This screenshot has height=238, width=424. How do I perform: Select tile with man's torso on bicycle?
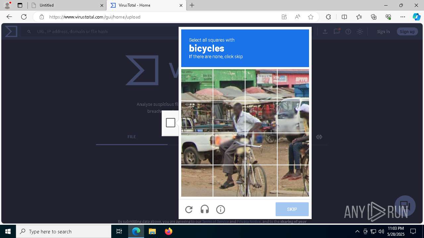(229, 117)
